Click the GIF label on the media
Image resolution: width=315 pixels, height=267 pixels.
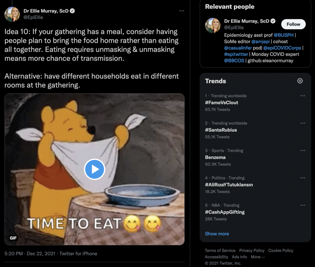[x=13, y=238]
